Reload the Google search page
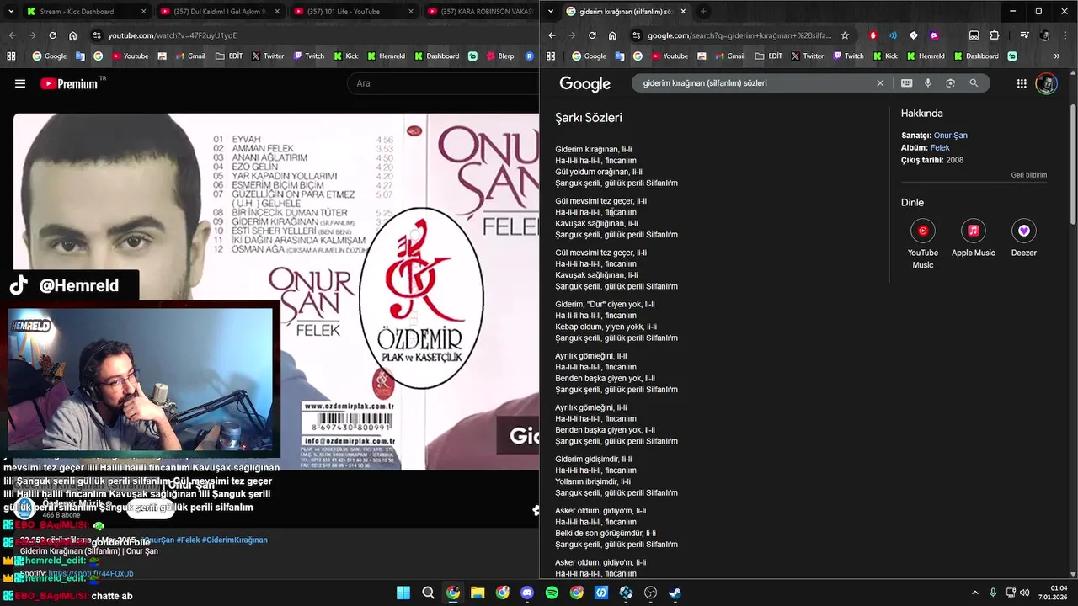 pyautogui.click(x=592, y=35)
